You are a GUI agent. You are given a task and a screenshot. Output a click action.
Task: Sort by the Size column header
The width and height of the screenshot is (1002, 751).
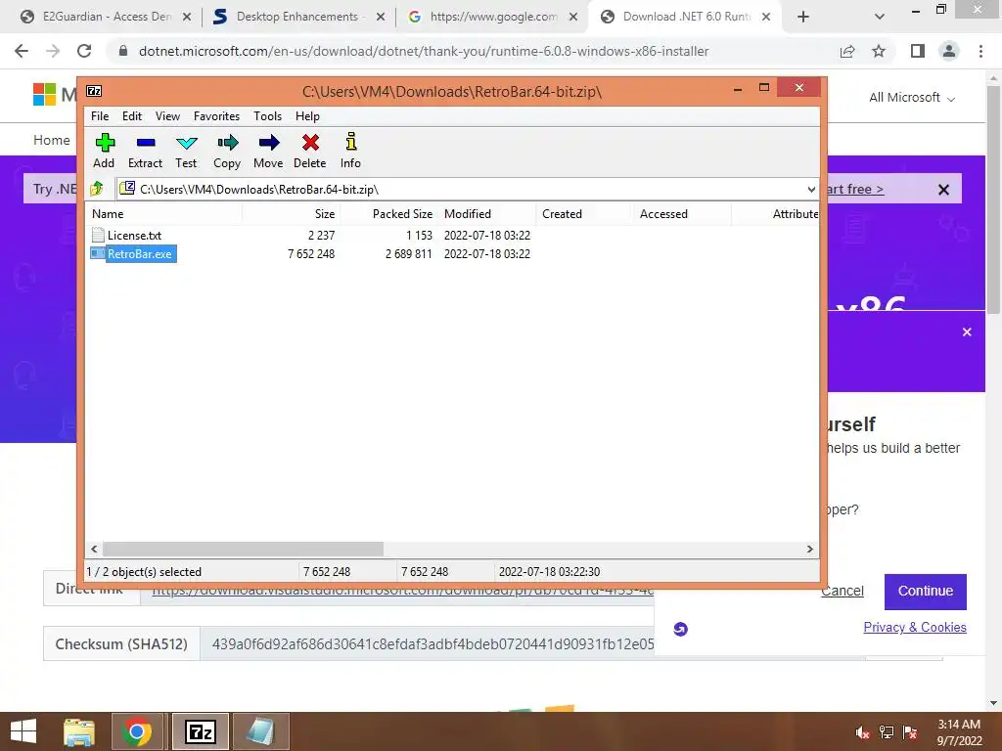click(x=291, y=214)
